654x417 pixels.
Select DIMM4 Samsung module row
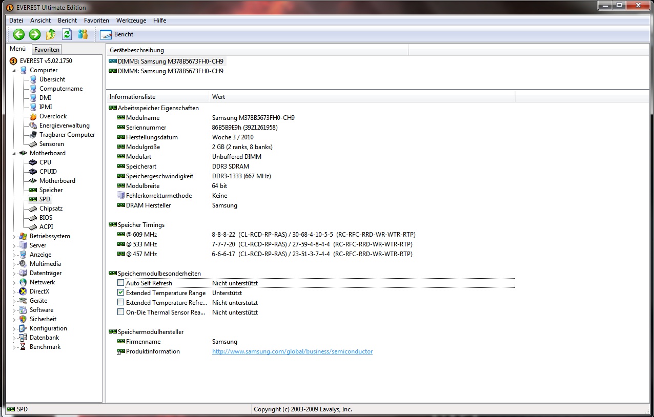167,71
